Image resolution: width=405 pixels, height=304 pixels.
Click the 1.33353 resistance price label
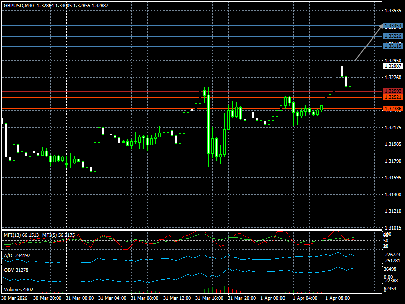393,26
